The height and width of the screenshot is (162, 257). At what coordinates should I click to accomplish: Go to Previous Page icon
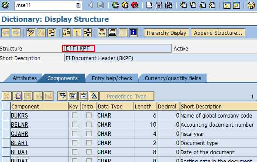193,5
